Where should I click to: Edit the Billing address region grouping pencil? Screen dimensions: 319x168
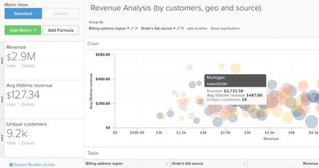(x=132, y=28)
